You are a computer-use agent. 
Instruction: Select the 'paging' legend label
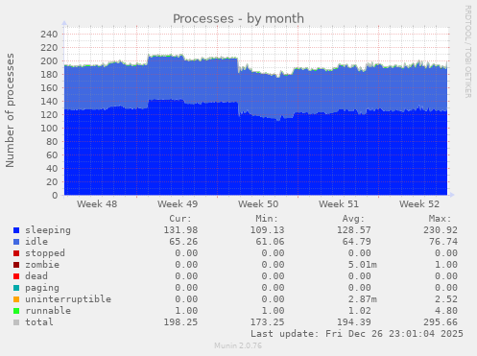(x=42, y=288)
